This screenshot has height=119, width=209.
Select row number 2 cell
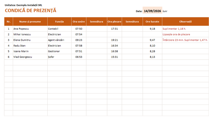9,35
